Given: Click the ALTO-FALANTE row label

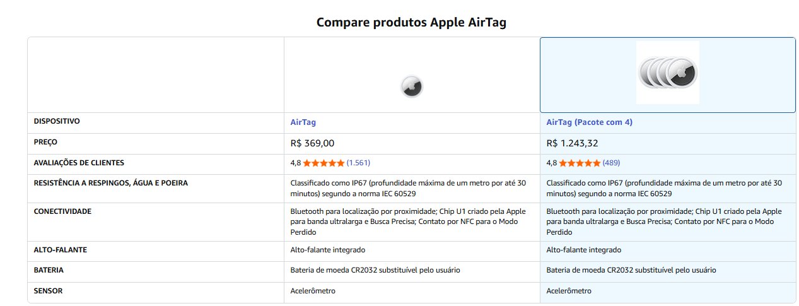Looking at the screenshot, I should click(x=60, y=249).
